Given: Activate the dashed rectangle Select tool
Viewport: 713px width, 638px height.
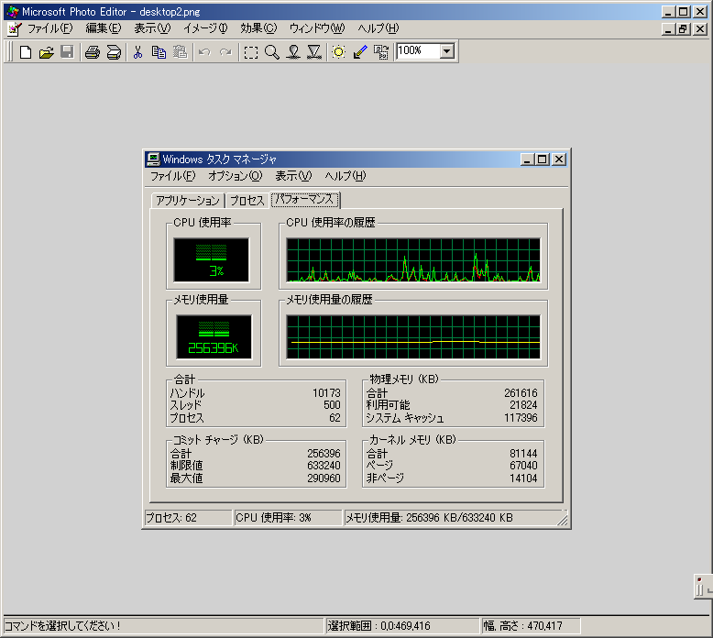Looking at the screenshot, I should (x=250, y=52).
